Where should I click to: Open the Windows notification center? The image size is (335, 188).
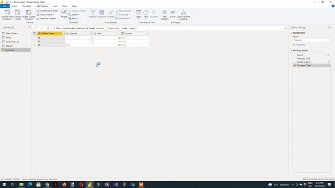329,184
